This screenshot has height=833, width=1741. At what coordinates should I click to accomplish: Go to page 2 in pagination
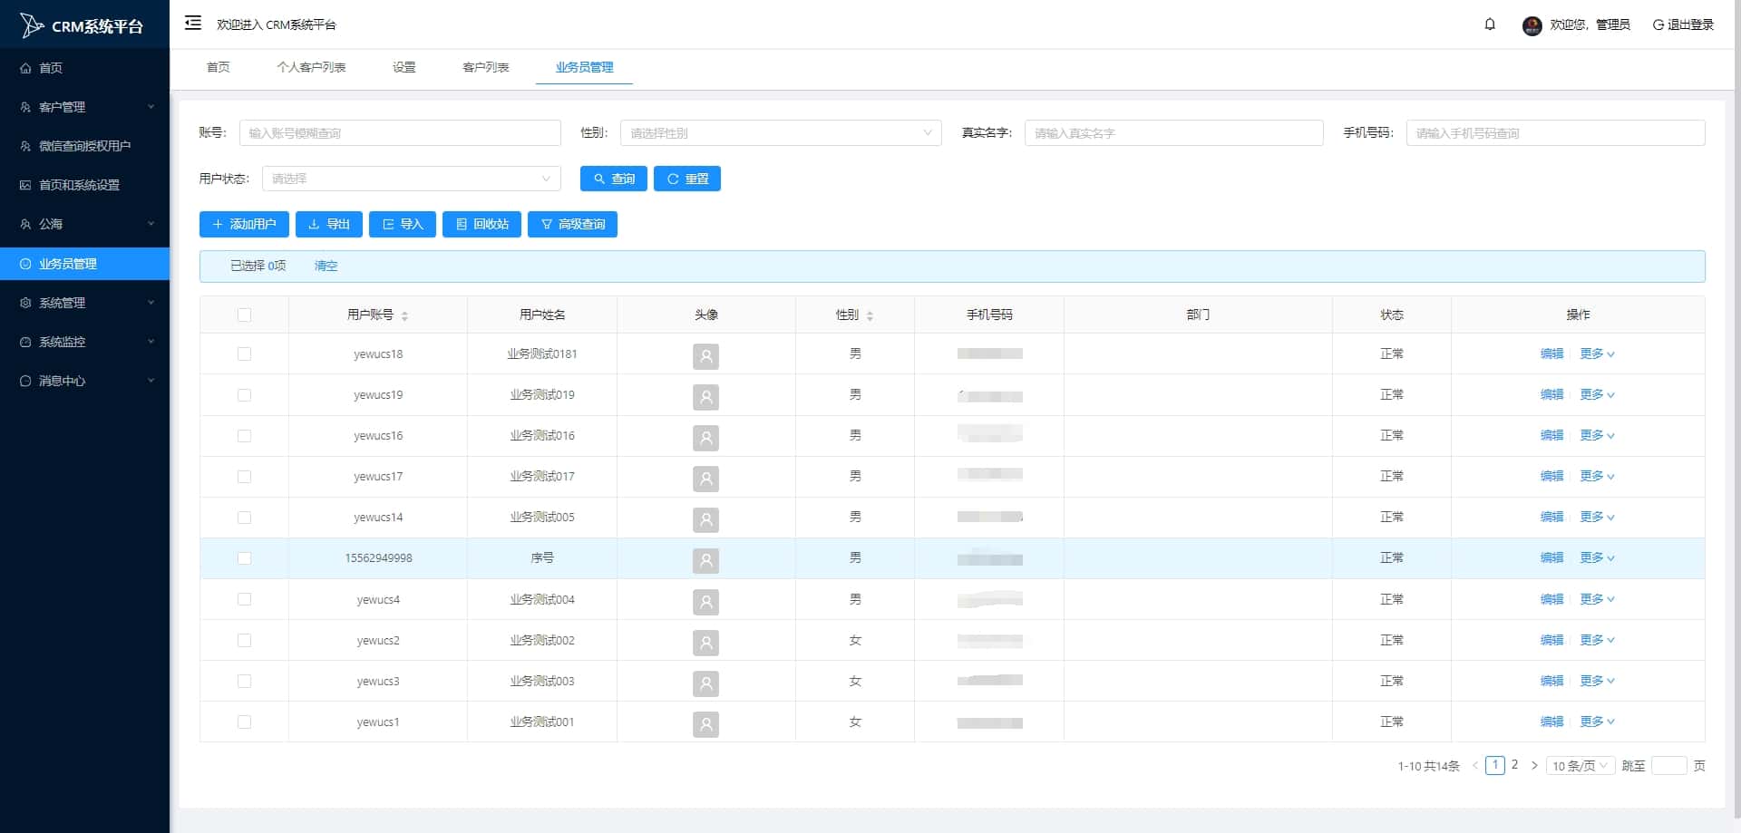(1514, 765)
